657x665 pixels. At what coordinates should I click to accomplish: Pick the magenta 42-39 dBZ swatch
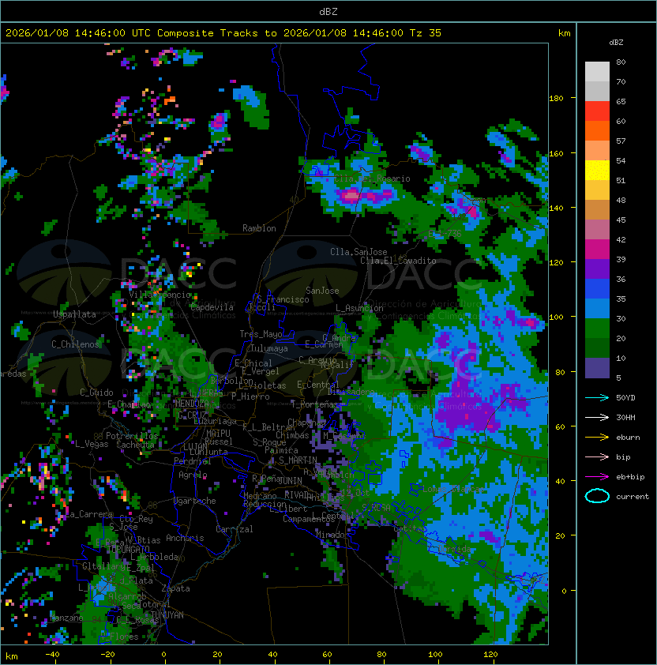pos(597,250)
